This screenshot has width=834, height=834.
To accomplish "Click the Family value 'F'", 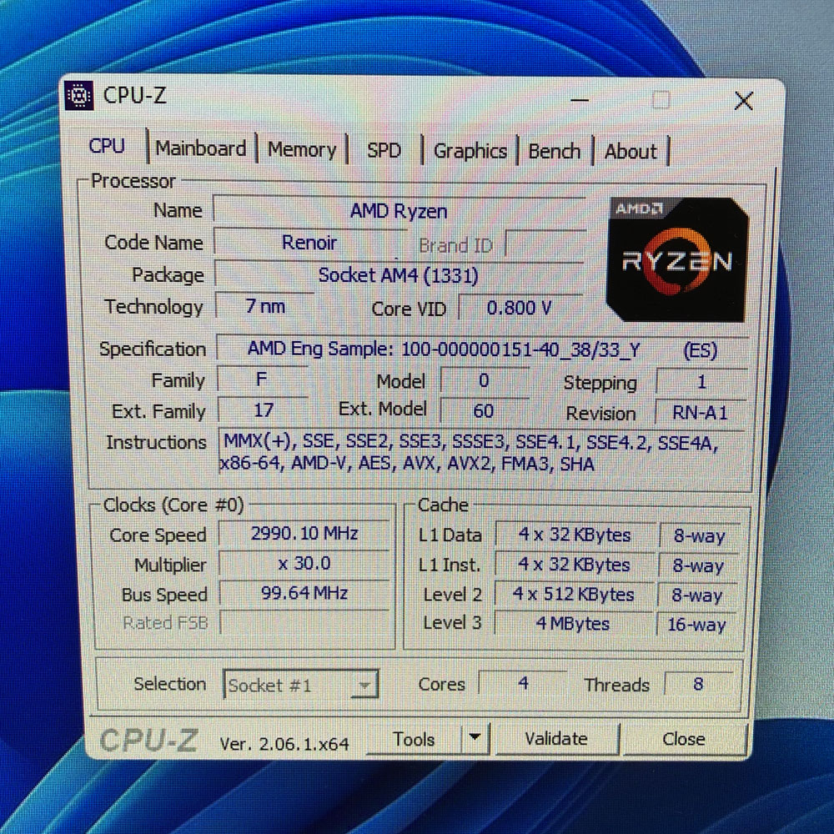I will pos(262,379).
